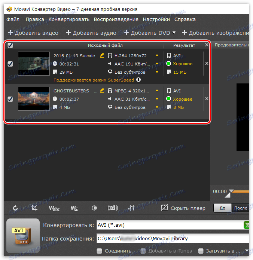Open the Конвертировать menu
The height and width of the screenshot is (260, 253).
coord(69,19)
